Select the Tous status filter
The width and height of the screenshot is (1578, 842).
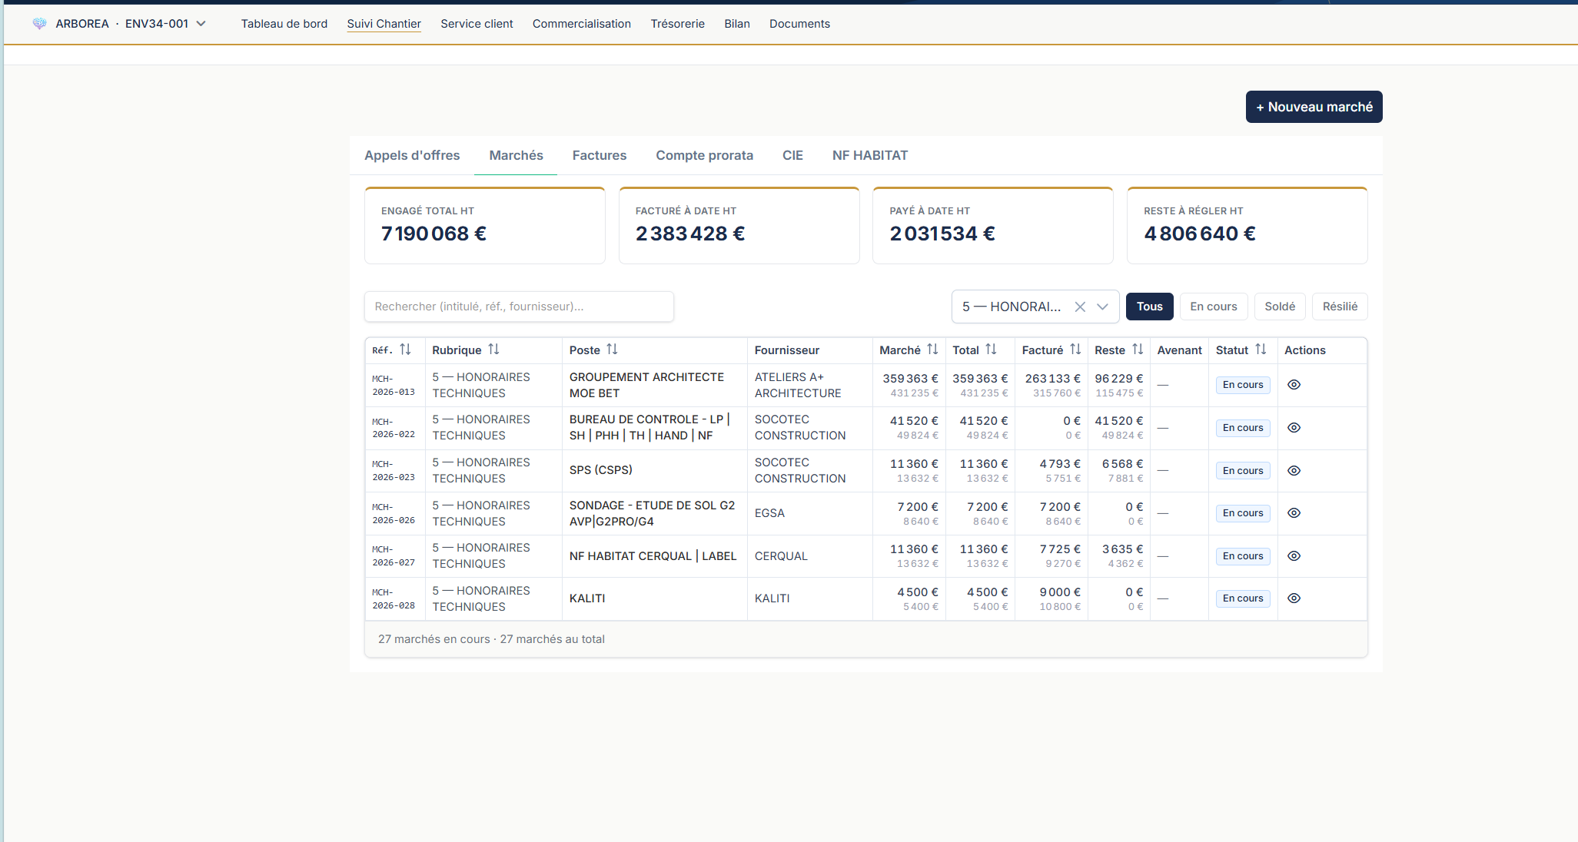pyautogui.click(x=1150, y=307)
